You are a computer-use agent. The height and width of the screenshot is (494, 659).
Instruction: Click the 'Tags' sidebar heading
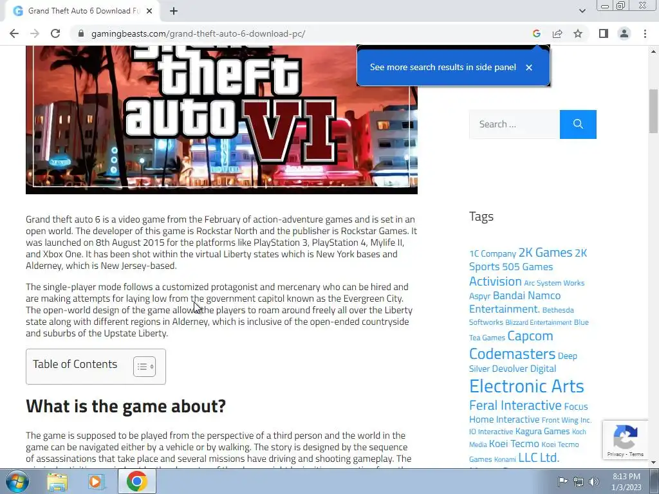(481, 216)
